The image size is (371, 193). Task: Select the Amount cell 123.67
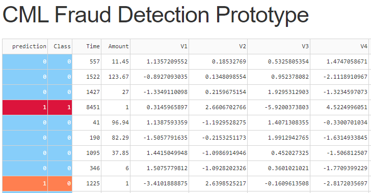click(x=116, y=77)
